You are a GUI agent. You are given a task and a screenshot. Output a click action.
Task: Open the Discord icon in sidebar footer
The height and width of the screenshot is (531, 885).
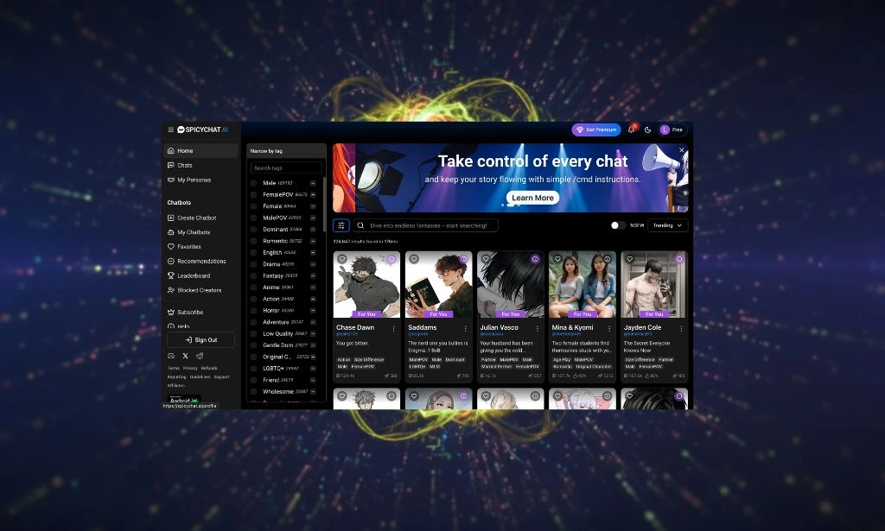171,356
